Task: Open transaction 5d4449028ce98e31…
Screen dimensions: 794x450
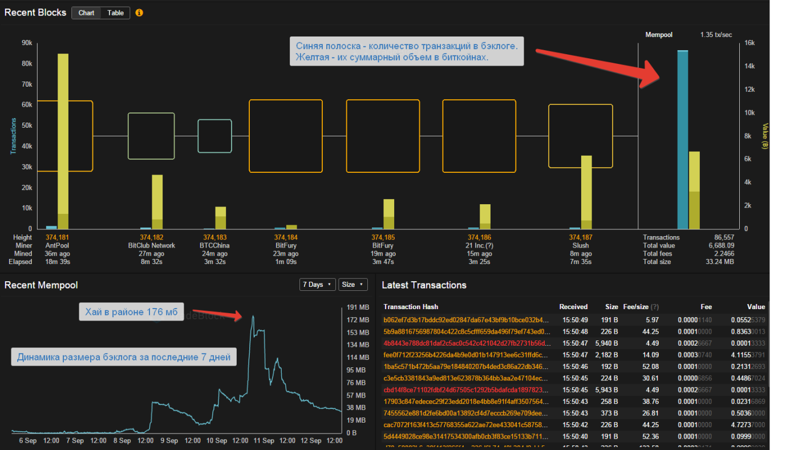Action: coord(467,437)
